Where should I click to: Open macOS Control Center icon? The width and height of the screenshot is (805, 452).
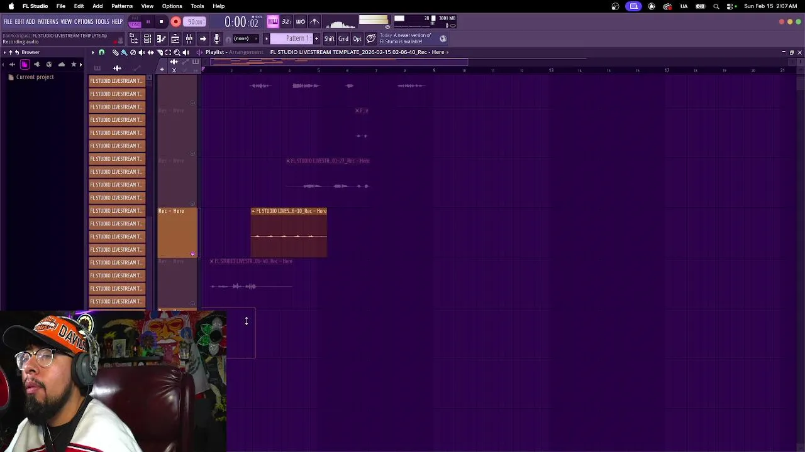click(731, 6)
